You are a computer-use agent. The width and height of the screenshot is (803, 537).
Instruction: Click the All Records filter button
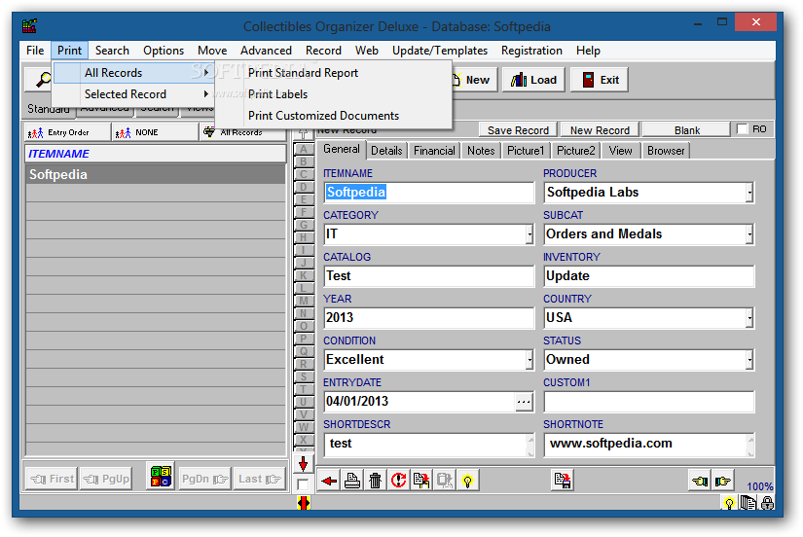(x=242, y=132)
